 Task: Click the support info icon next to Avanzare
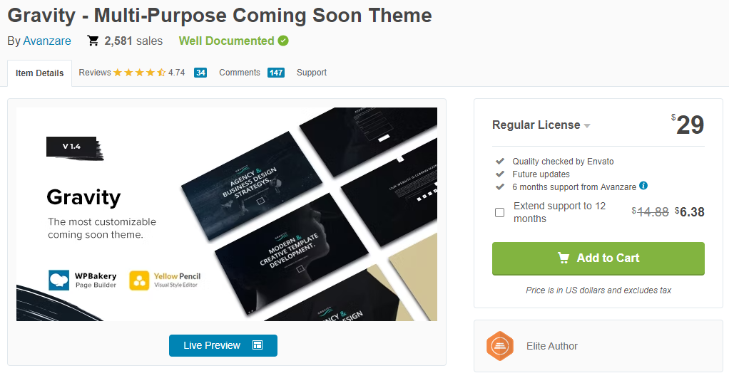tap(643, 186)
